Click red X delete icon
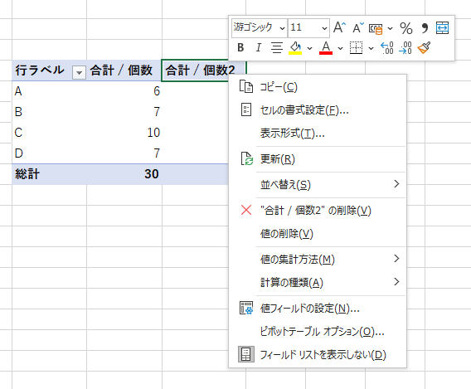Viewport: 471px width, 389px height. [x=246, y=210]
